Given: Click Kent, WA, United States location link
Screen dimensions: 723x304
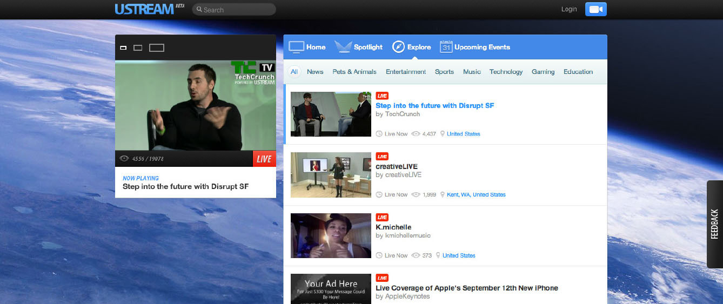Looking at the screenshot, I should click(476, 194).
